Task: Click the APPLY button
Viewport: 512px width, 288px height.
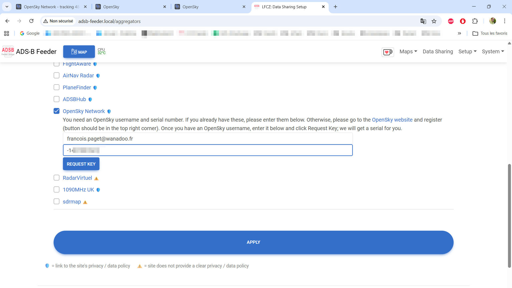Action: (253, 242)
